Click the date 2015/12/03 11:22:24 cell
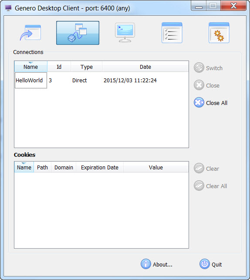The image size is (250, 280). click(x=145, y=81)
